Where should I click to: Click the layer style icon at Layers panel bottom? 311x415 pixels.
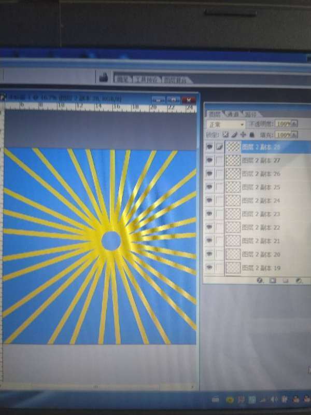[260, 281]
